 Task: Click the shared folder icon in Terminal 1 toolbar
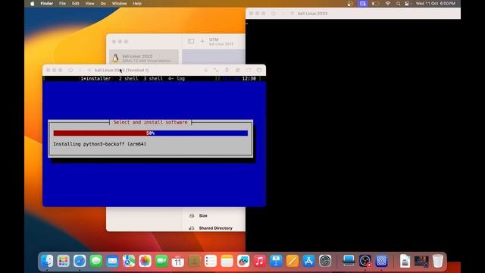[x=249, y=71]
